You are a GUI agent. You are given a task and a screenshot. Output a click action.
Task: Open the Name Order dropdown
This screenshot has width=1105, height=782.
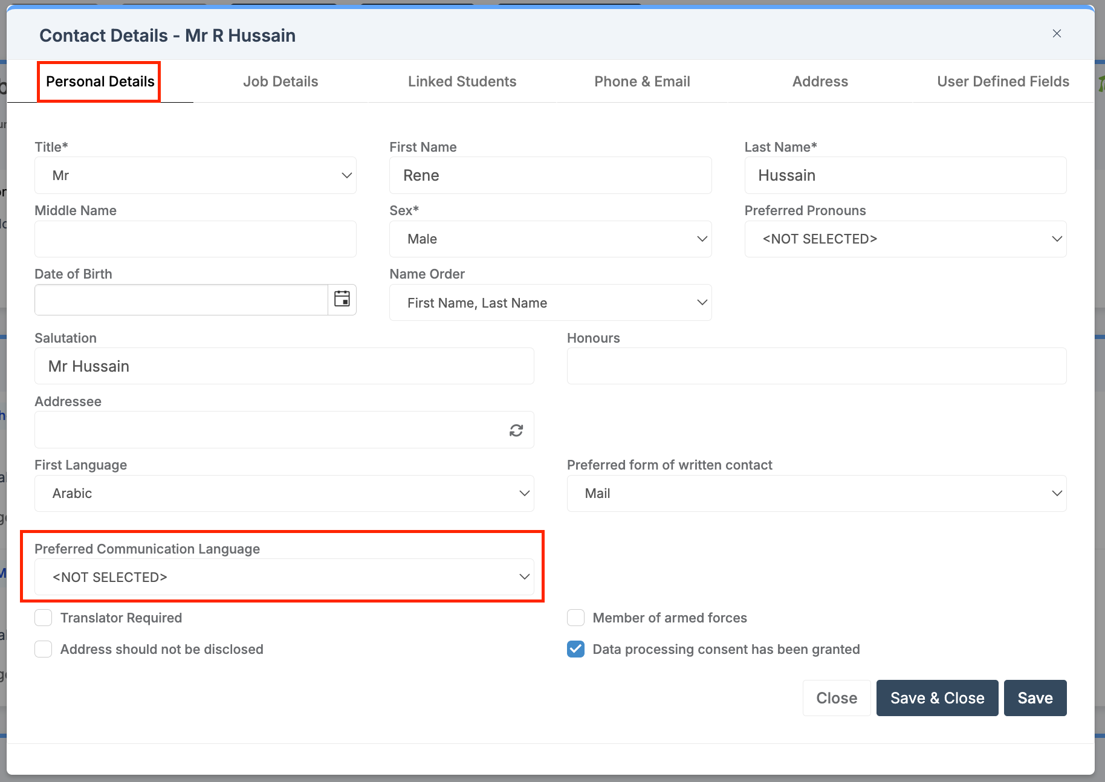point(550,303)
